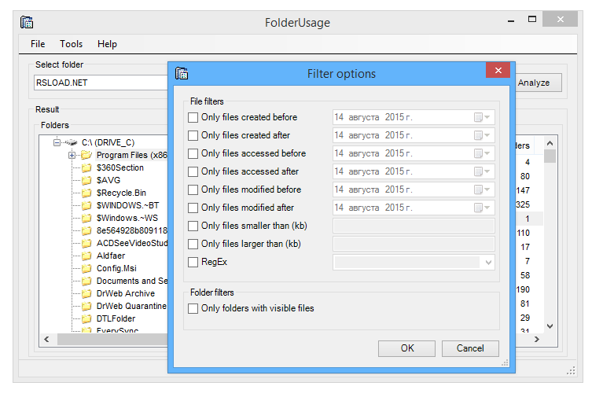Maximize the FolderUsage window
Image resolution: width=603 pixels, height=401 pixels.
tap(532, 19)
